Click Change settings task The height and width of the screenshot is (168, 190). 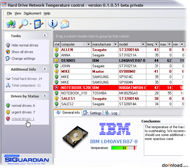[23, 59]
